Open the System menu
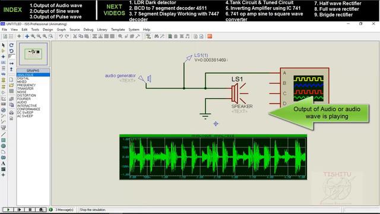Viewport: 380px width, 214px height. pyautogui.click(x=134, y=30)
